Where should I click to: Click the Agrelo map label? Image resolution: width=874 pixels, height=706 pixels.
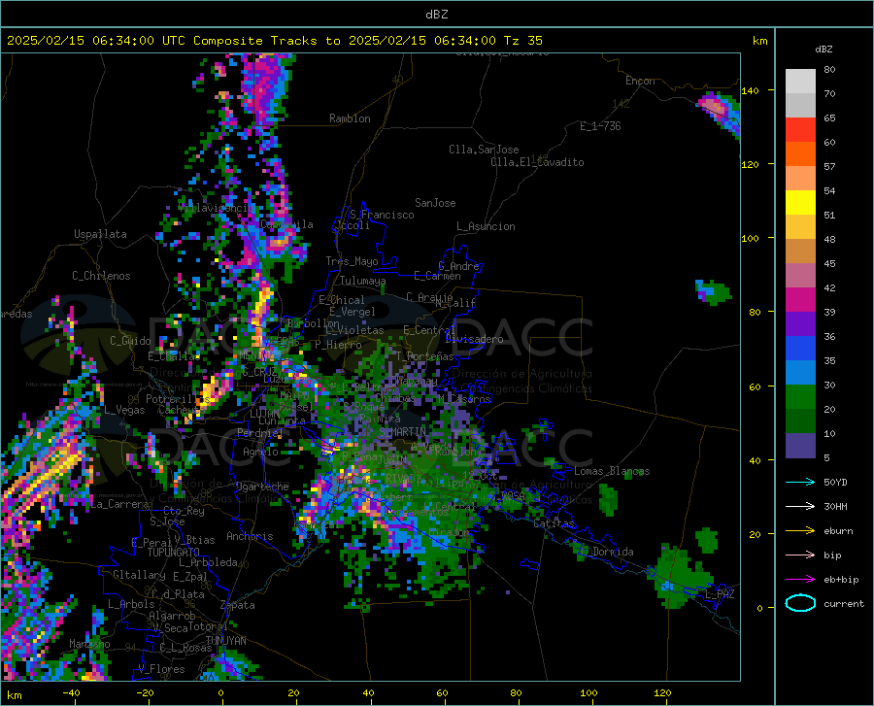(x=260, y=452)
